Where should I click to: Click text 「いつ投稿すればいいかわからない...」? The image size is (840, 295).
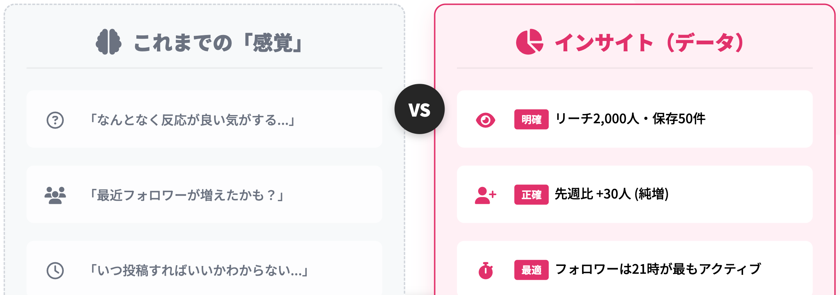199,270
